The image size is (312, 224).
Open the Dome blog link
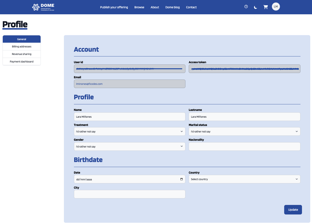pyautogui.click(x=172, y=7)
